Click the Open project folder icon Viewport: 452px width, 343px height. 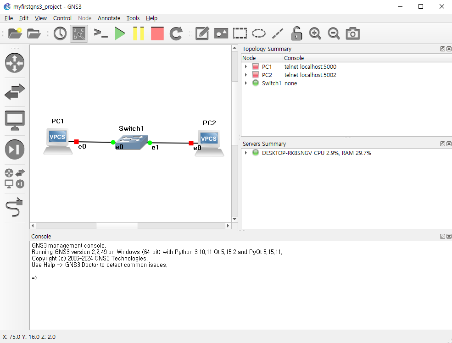pyautogui.click(x=33, y=33)
